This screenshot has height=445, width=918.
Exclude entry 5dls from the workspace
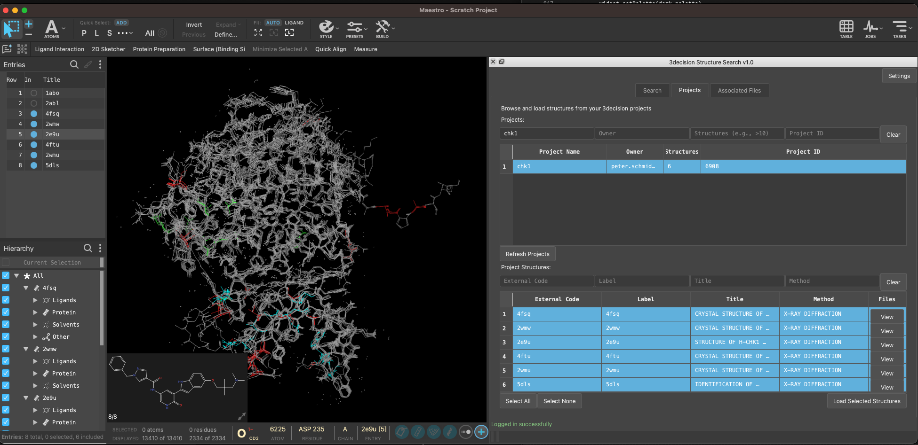pos(34,165)
